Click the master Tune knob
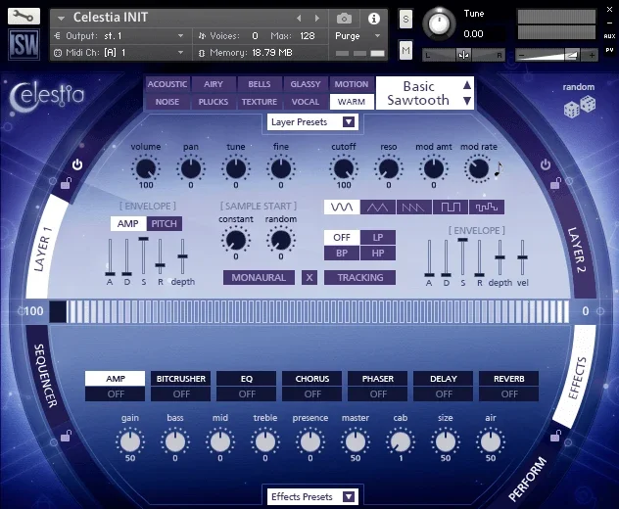The height and width of the screenshot is (509, 619). [x=439, y=23]
